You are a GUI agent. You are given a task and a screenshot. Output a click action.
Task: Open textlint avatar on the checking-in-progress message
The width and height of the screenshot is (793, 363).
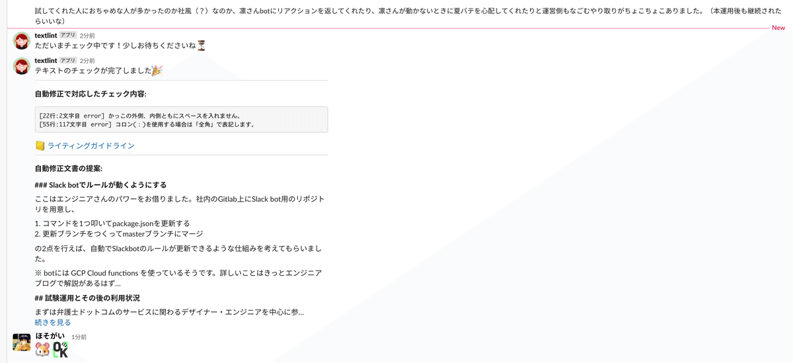point(22,40)
